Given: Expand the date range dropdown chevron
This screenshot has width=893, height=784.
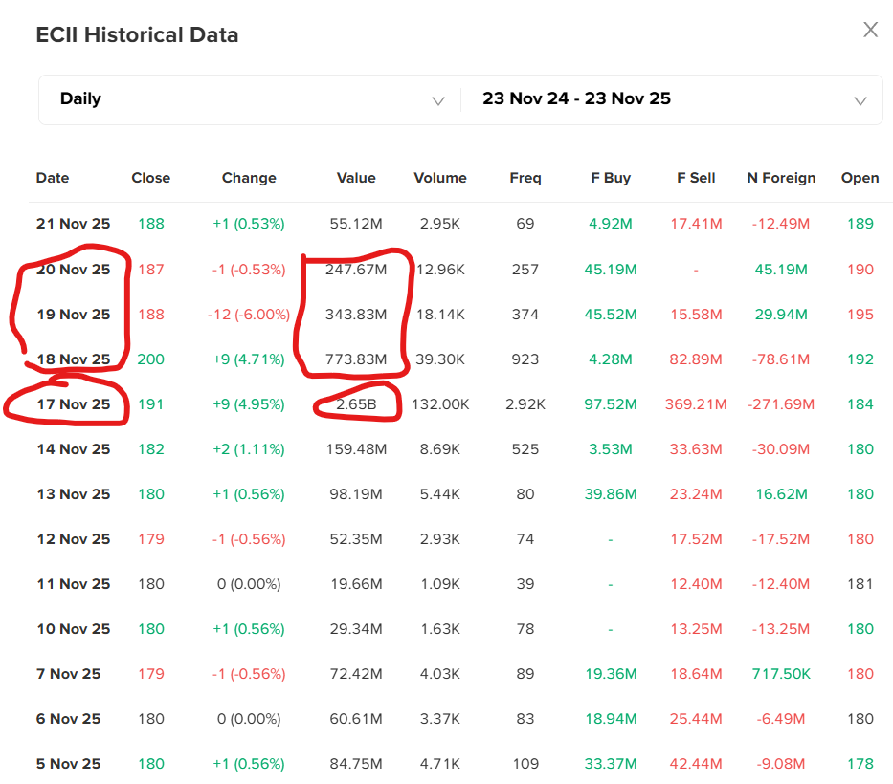Looking at the screenshot, I should click(x=860, y=100).
